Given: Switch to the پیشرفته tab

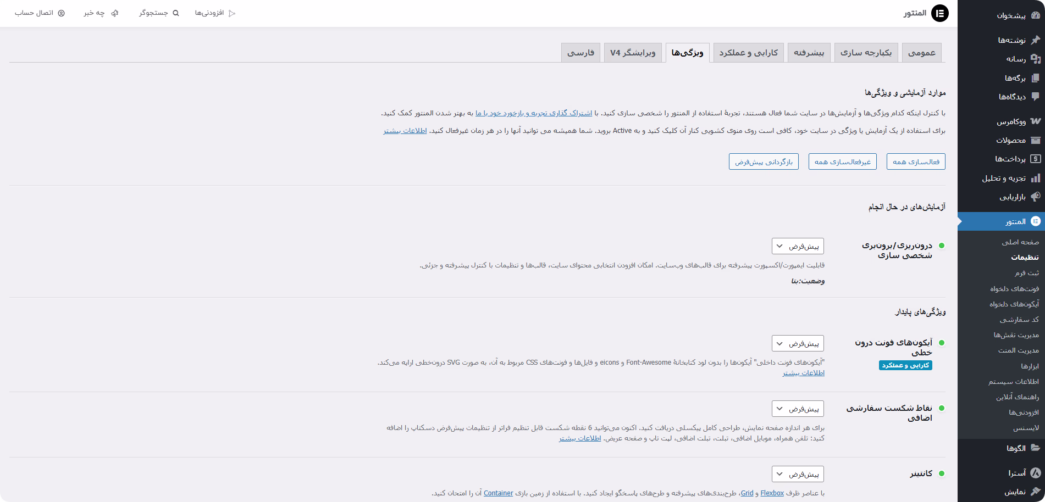Looking at the screenshot, I should point(809,53).
